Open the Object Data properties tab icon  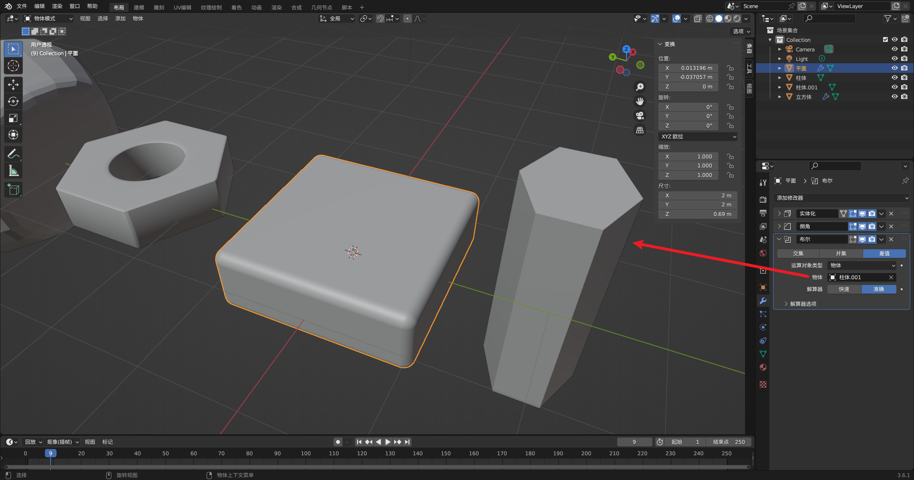click(x=763, y=354)
